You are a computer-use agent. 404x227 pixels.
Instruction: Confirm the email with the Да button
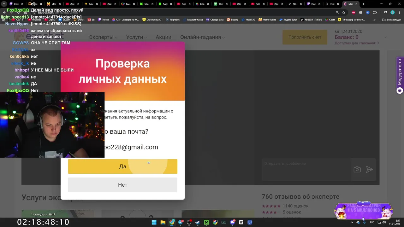coord(122,166)
